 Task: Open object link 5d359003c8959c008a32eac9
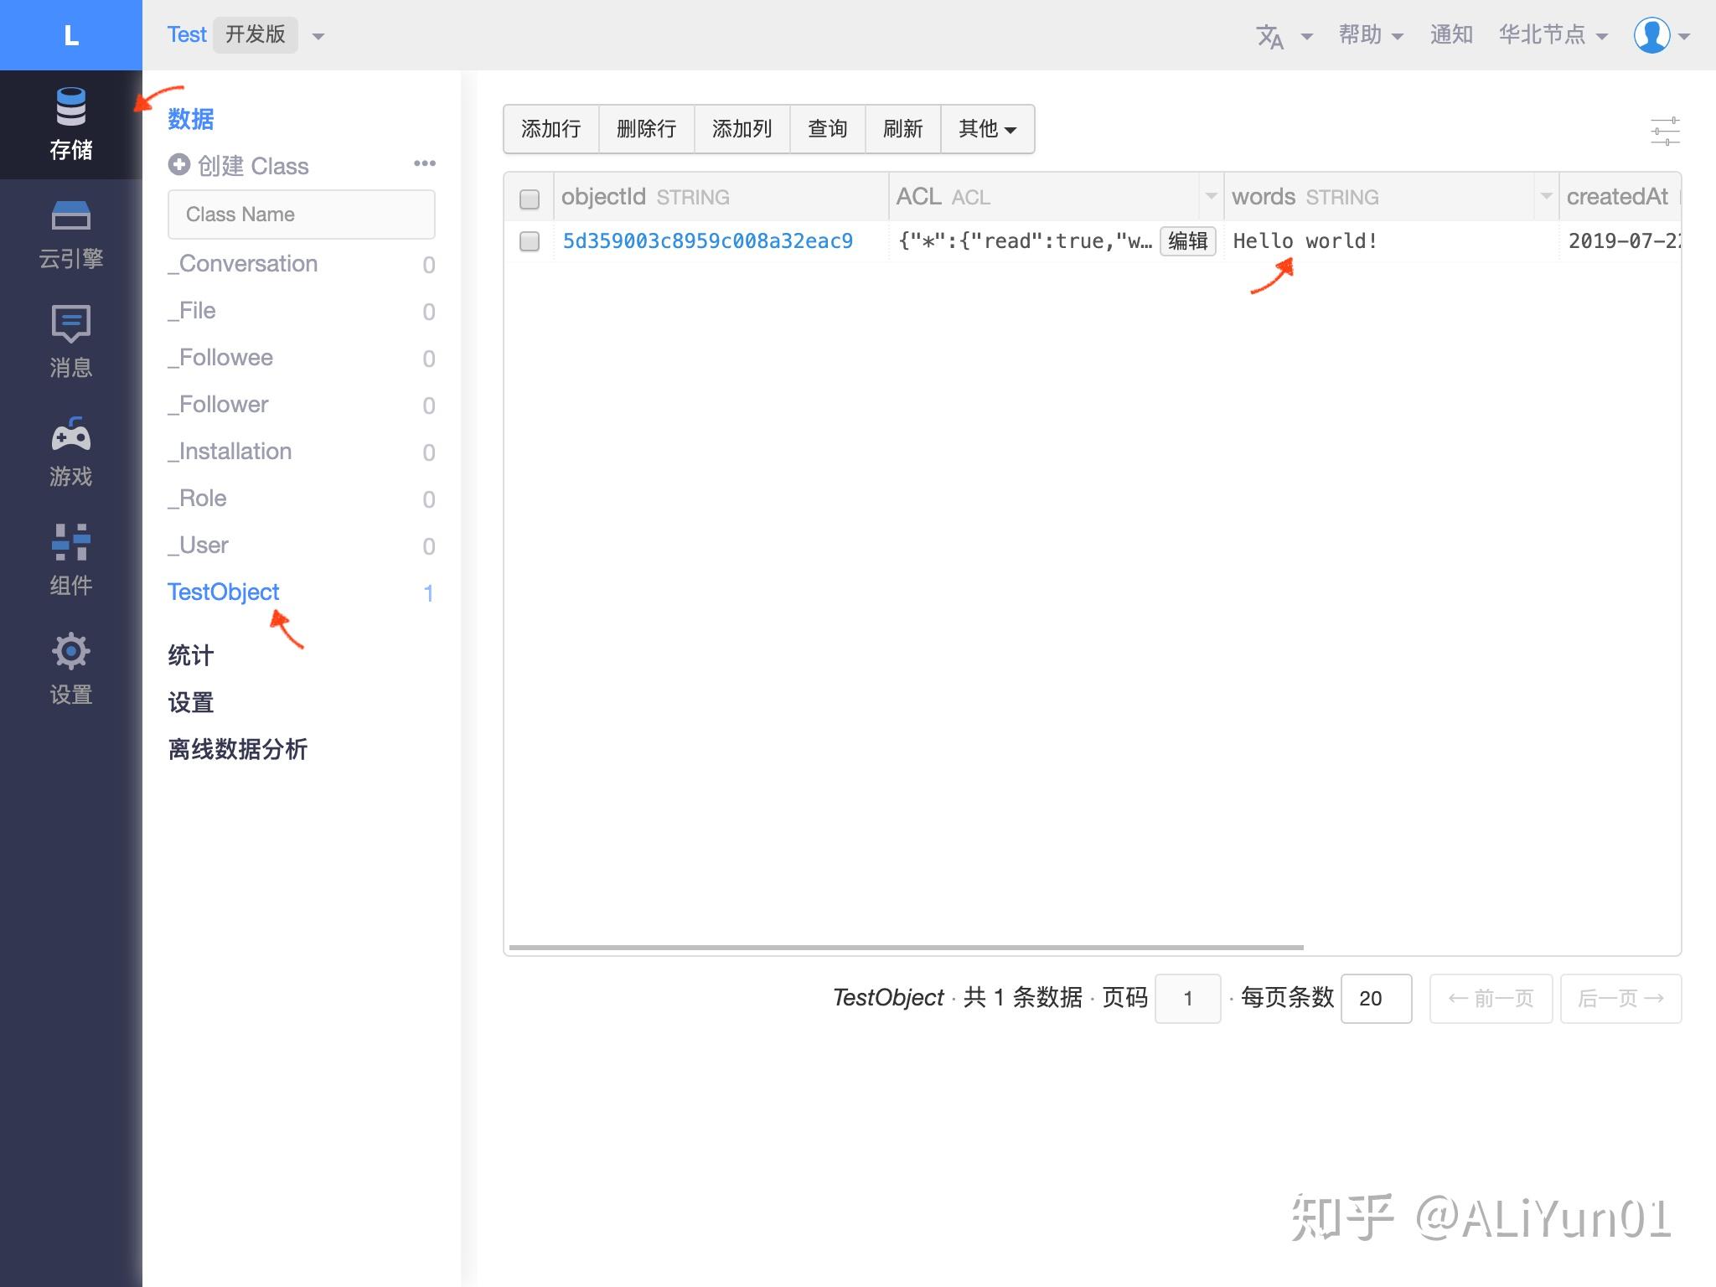tap(708, 241)
